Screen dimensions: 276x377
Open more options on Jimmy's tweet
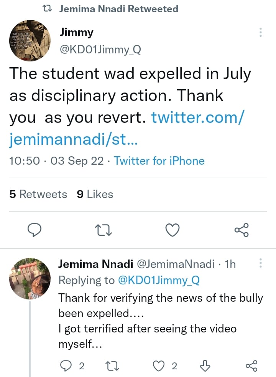coord(261,32)
